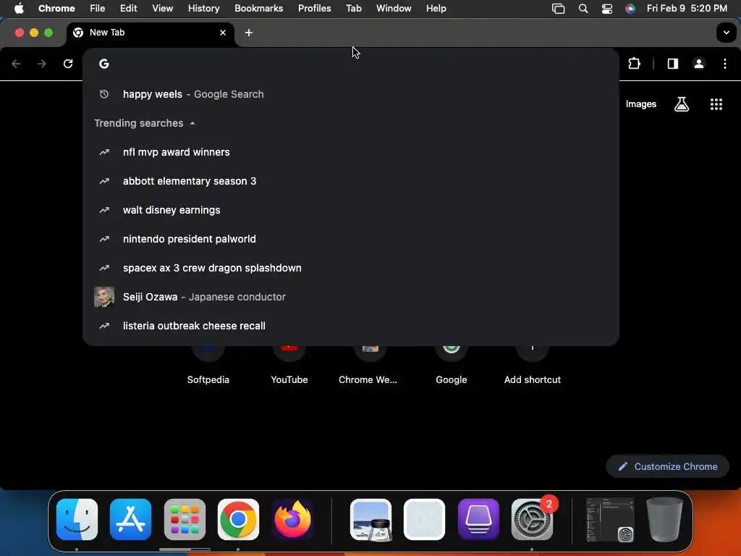Image resolution: width=741 pixels, height=556 pixels.
Task: Open Search Labs flask icon
Action: [682, 104]
